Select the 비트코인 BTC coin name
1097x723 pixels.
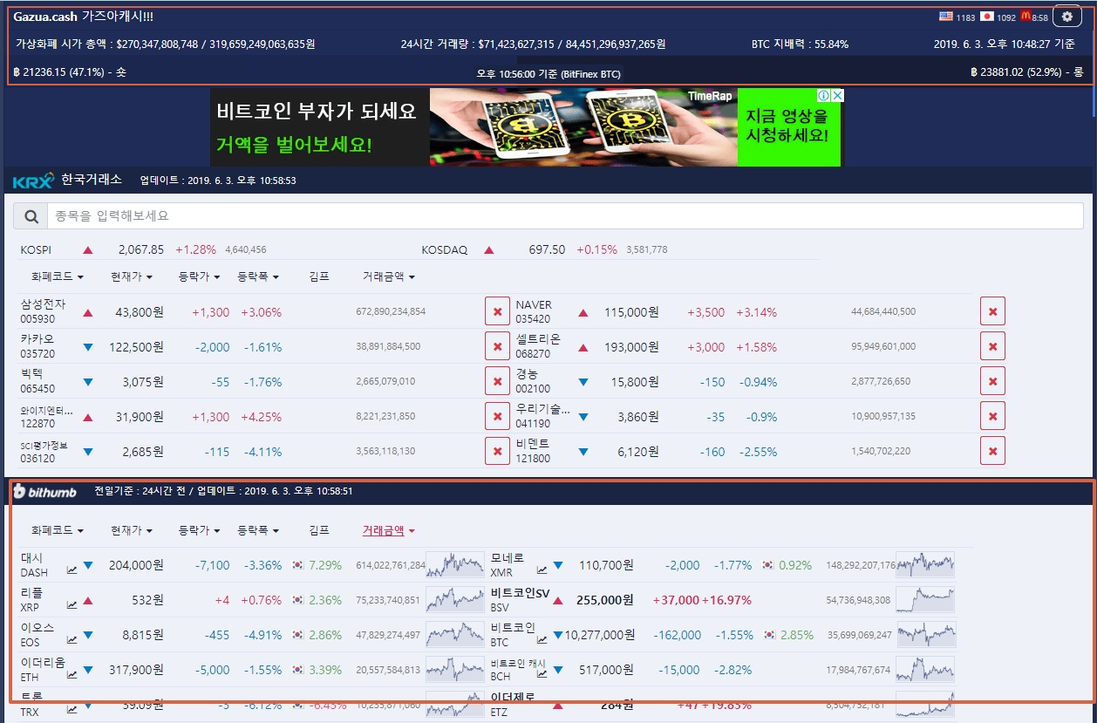click(513, 635)
